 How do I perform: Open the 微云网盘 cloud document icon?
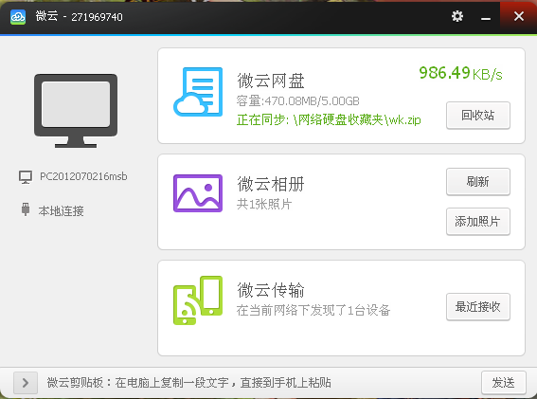point(198,92)
